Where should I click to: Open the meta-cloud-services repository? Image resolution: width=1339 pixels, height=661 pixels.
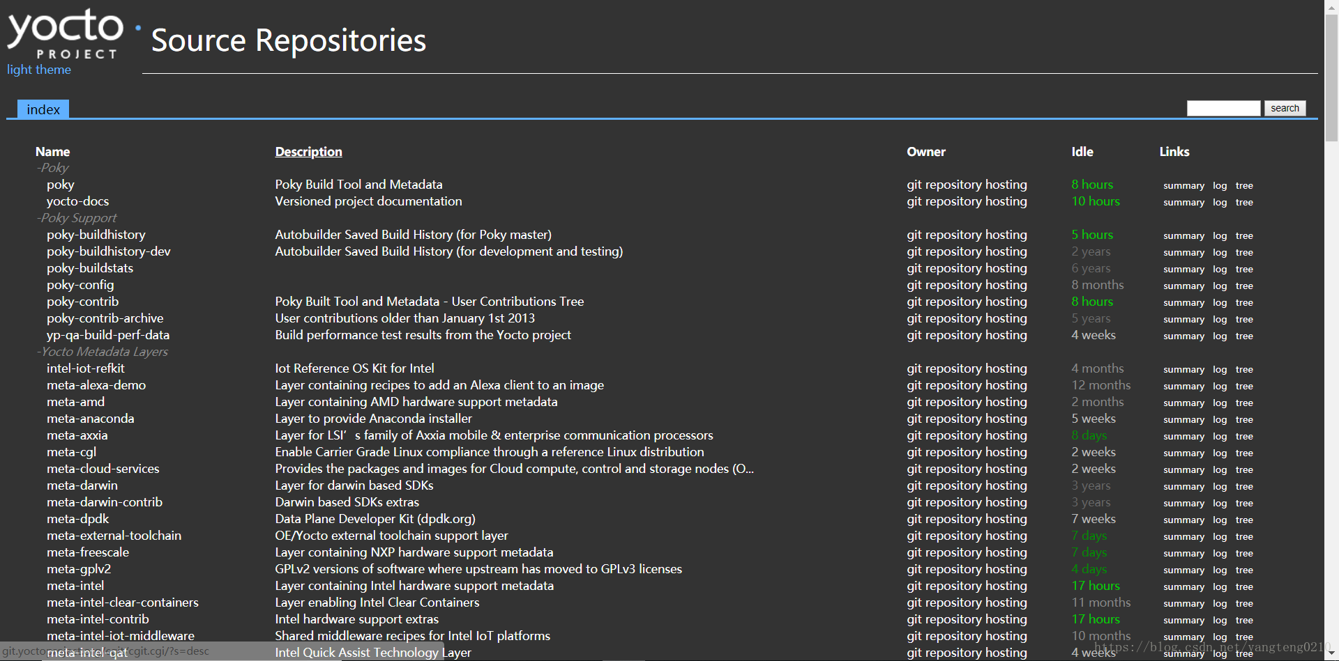point(103,469)
